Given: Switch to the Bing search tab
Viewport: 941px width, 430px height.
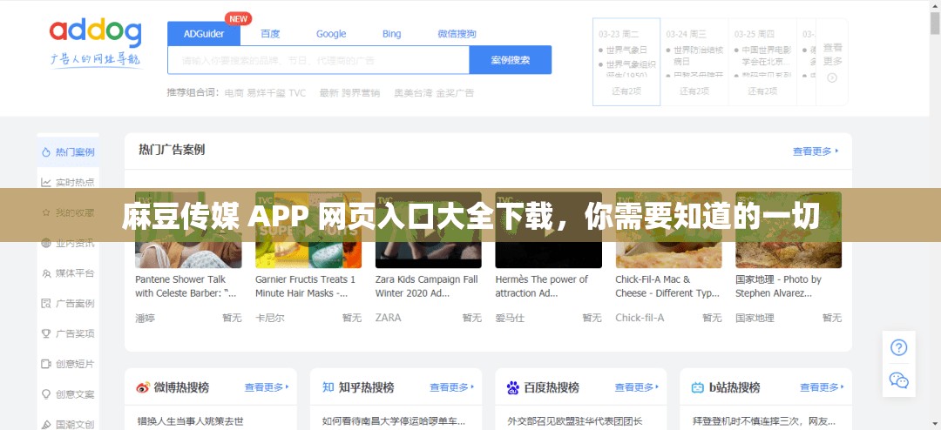Looking at the screenshot, I should [392, 34].
